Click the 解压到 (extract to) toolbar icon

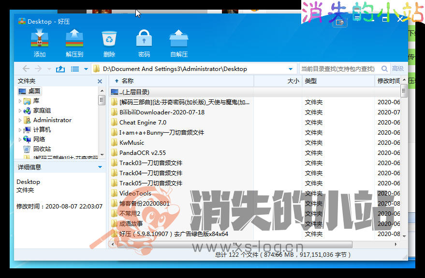(74, 39)
